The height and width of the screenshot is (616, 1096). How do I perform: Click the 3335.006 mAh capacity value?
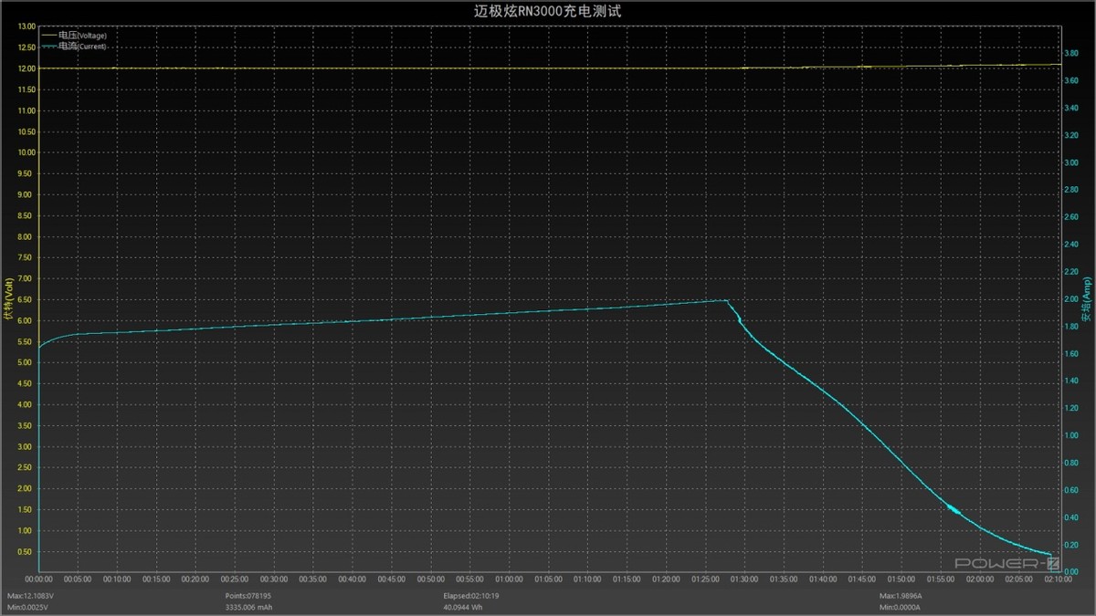pyautogui.click(x=248, y=606)
